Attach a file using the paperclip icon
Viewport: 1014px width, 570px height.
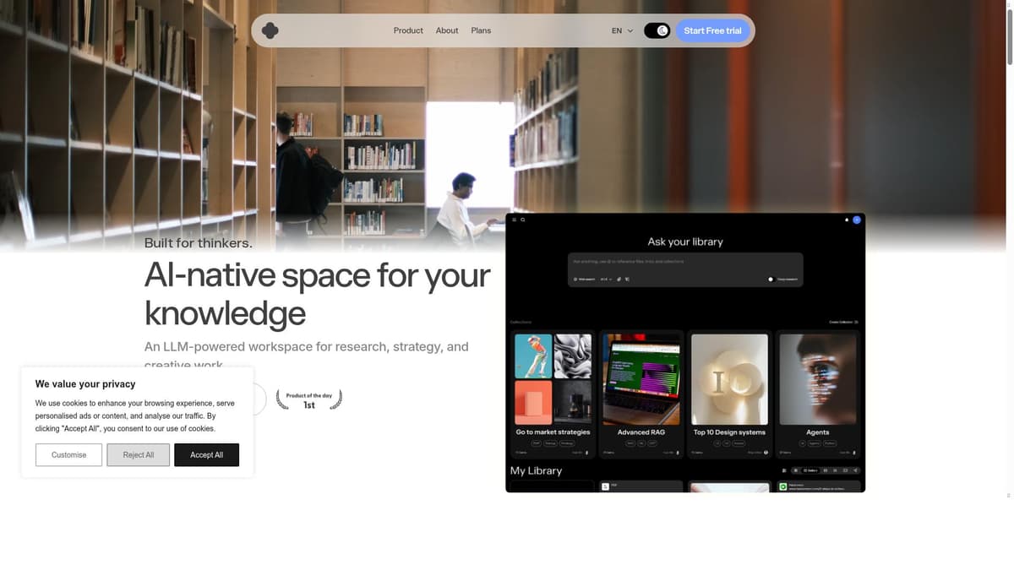coord(618,279)
